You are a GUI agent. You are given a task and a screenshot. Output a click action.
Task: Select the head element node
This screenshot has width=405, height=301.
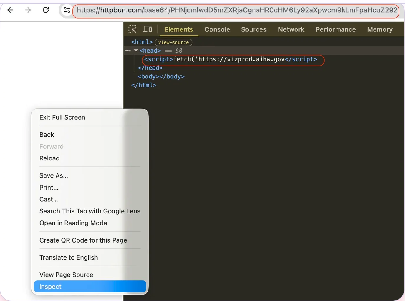pyautogui.click(x=150, y=51)
